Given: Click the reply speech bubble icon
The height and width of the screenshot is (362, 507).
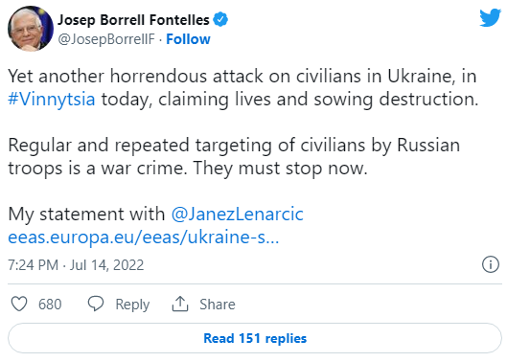Looking at the screenshot, I should click(96, 304).
